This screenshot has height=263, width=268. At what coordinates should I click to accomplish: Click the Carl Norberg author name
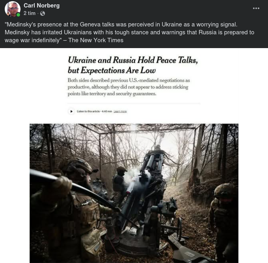tap(41, 6)
